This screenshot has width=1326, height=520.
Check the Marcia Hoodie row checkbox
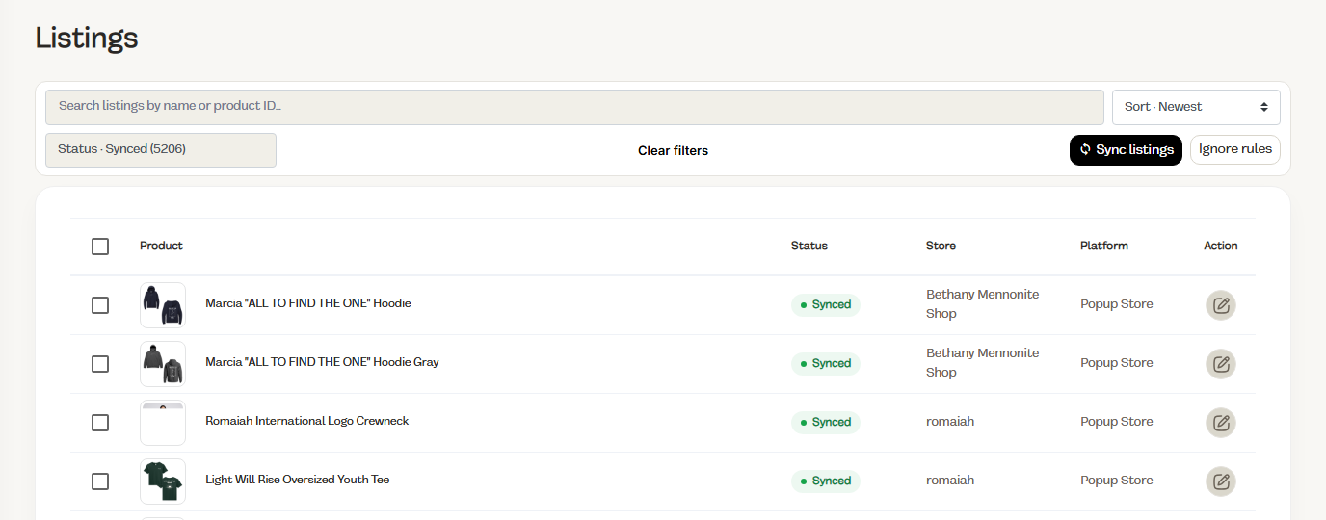[x=100, y=305]
